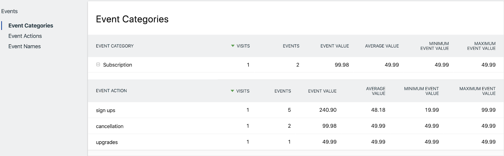Sort top table by EVENT VALUE
Viewport: 504px width, 156px height.
click(335, 46)
